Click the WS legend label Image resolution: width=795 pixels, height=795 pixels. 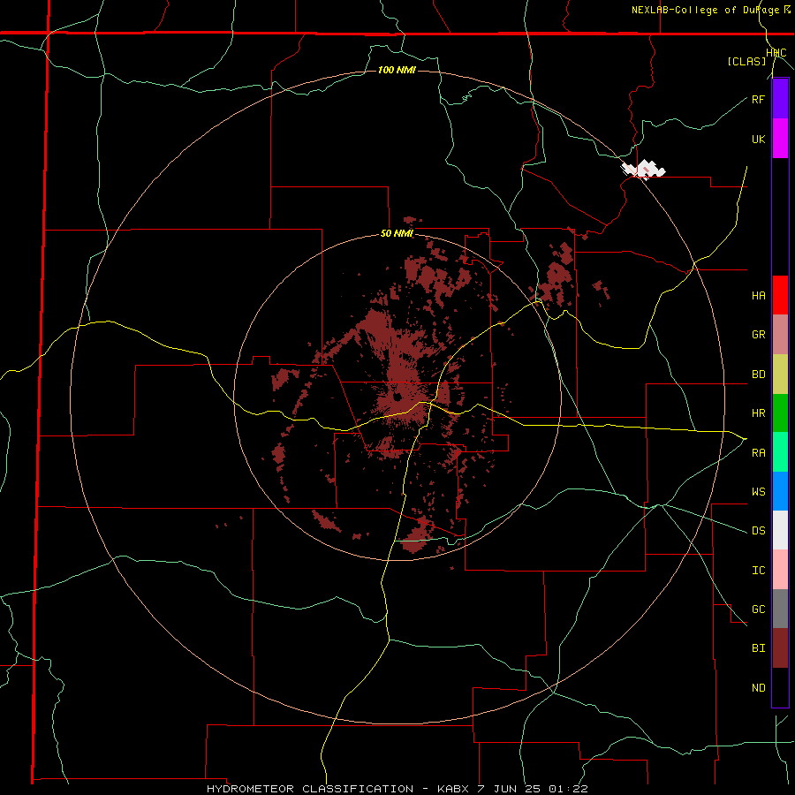pos(758,492)
